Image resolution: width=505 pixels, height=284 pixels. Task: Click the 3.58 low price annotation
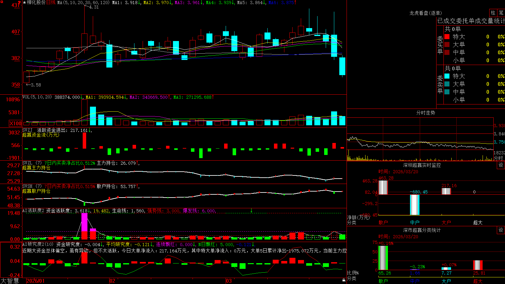[36, 85]
